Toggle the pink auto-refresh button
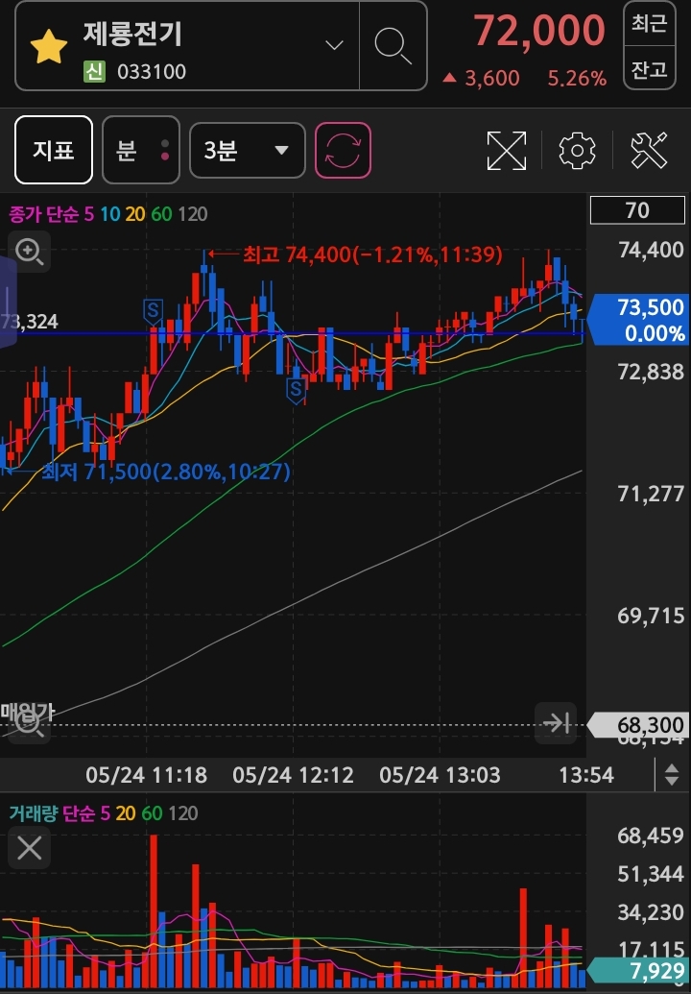The height and width of the screenshot is (994, 691). tap(343, 150)
